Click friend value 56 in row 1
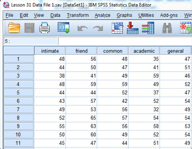This screenshot has width=192, height=149. (81, 59)
